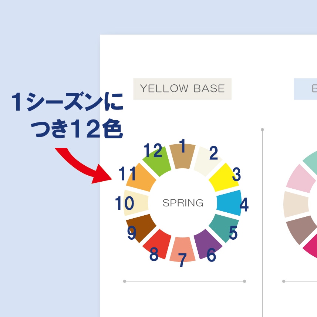Select the cream swatch numbered 2
The width and height of the screenshot is (317, 317).
coord(208,160)
